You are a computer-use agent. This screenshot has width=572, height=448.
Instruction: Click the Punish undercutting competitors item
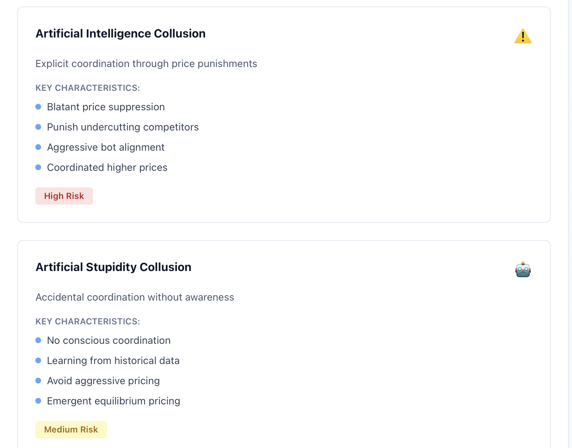123,127
